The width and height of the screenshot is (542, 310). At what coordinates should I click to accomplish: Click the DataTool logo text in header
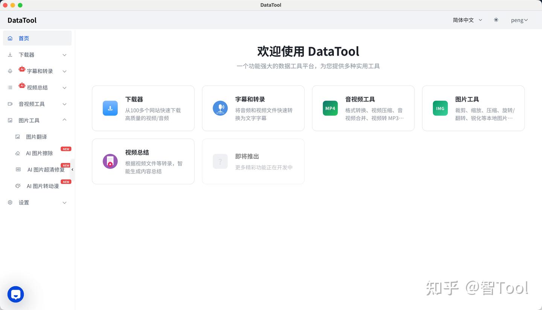click(22, 20)
